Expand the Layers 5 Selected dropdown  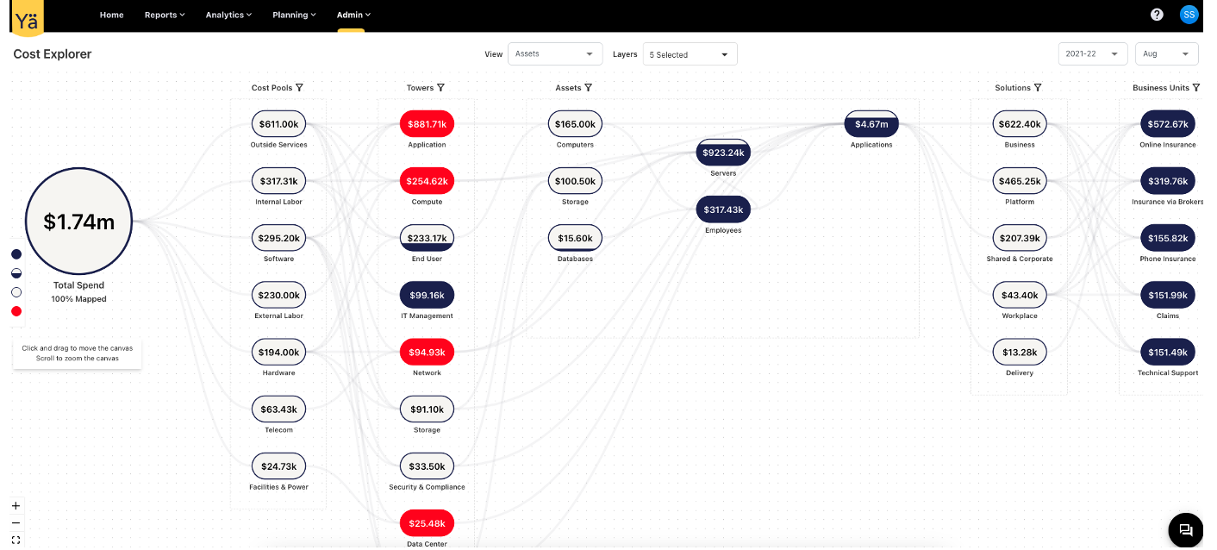click(690, 54)
